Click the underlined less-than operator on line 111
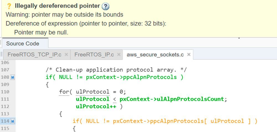 coord(114,99)
